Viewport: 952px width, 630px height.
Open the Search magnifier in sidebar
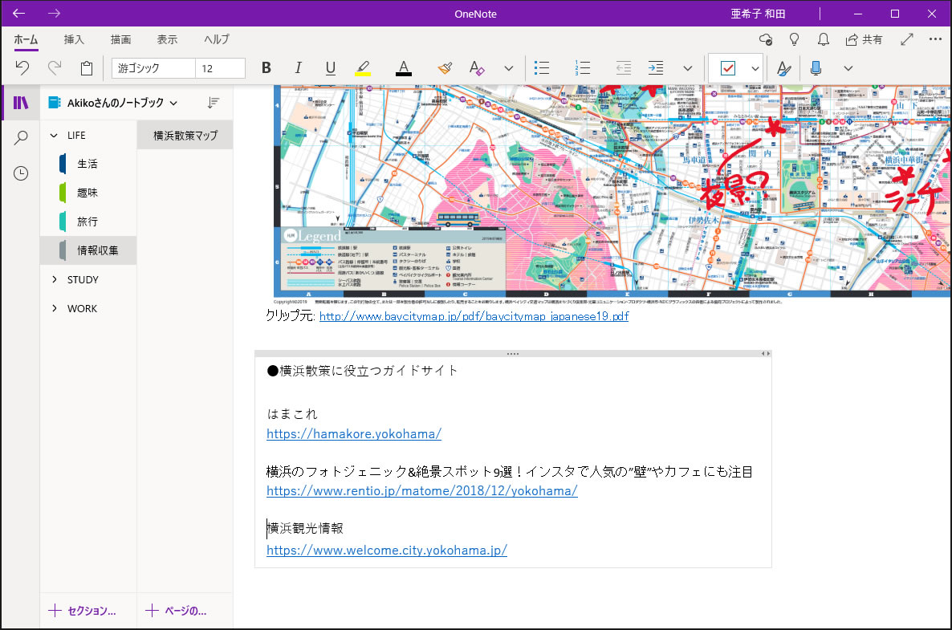pos(21,138)
